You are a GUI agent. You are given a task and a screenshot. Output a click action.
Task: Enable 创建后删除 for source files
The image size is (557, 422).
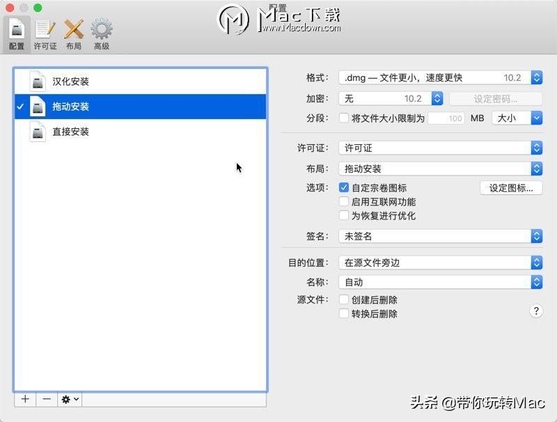click(x=344, y=299)
